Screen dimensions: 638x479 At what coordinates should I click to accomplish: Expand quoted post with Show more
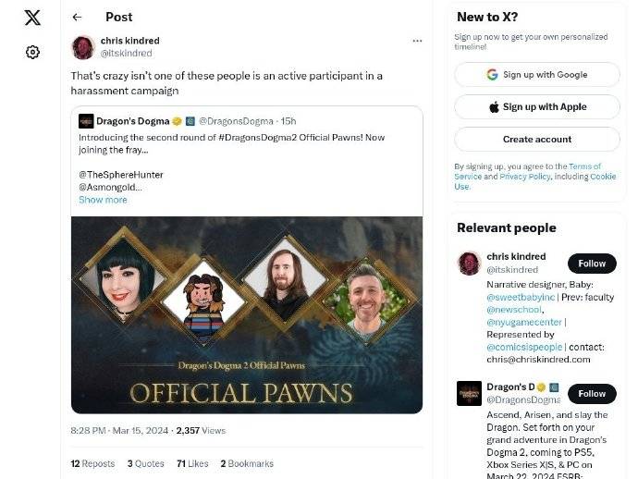103,200
